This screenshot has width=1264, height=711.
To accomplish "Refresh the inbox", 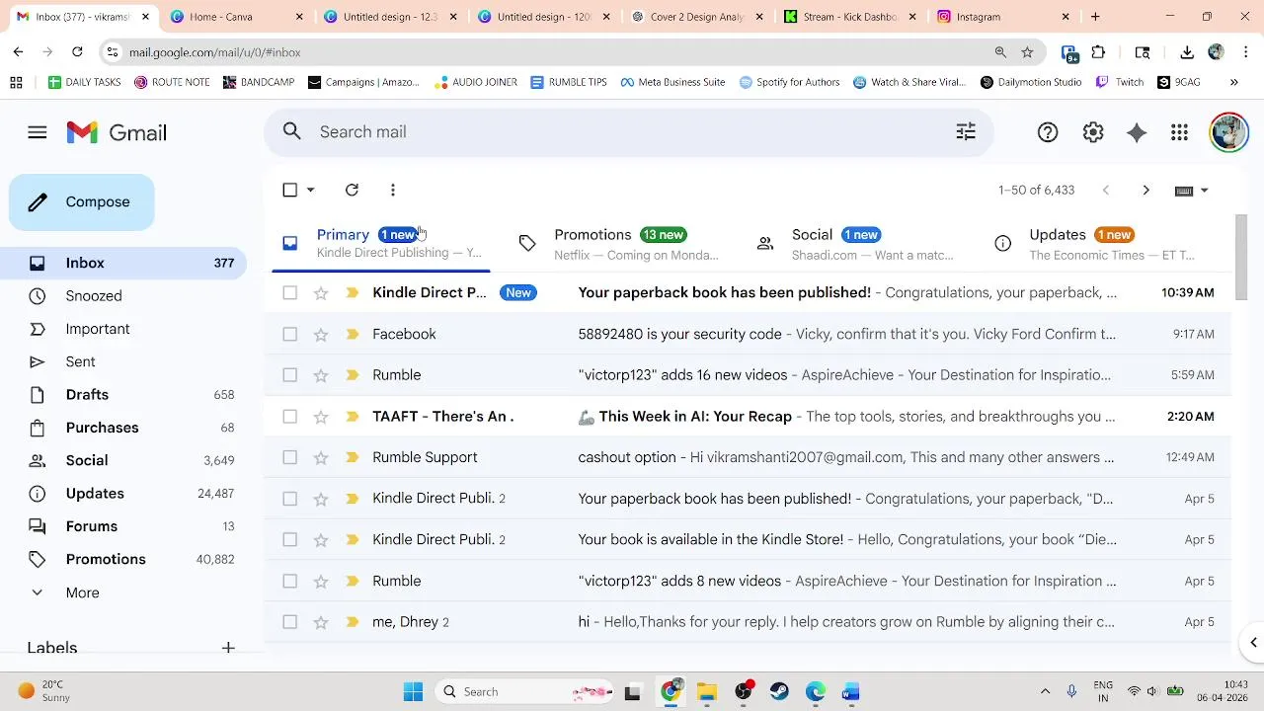I will pyautogui.click(x=352, y=190).
